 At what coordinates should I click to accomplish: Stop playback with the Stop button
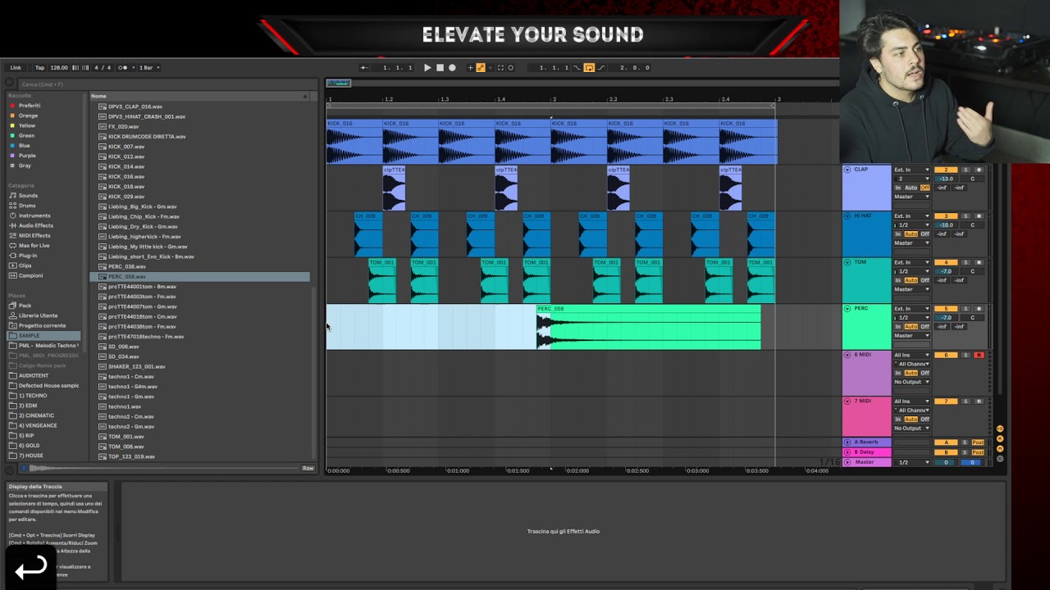(440, 67)
